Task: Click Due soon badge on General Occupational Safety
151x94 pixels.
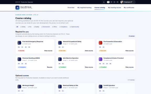Action: click(x=62, y=51)
